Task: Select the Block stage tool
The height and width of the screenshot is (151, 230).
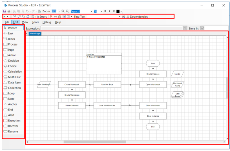Action: pyautogui.click(x=13, y=39)
